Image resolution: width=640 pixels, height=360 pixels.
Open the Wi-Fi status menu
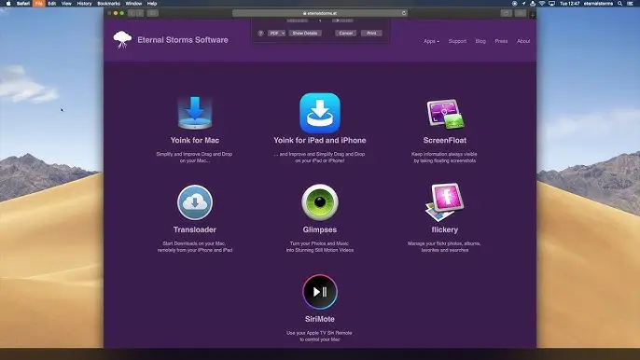pos(542,4)
